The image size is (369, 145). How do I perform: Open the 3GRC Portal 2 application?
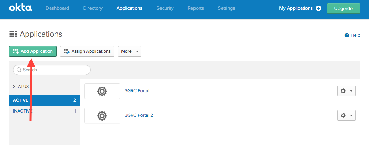pyautogui.click(x=139, y=115)
